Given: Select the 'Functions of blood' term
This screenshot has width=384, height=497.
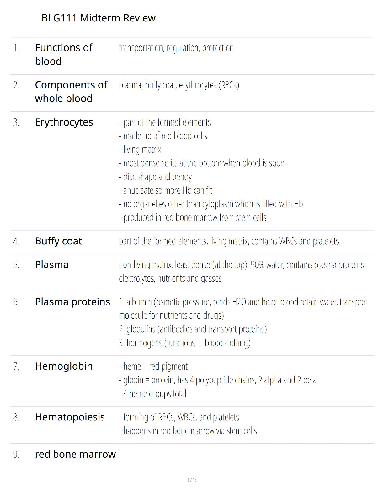Looking at the screenshot, I should (x=63, y=54).
